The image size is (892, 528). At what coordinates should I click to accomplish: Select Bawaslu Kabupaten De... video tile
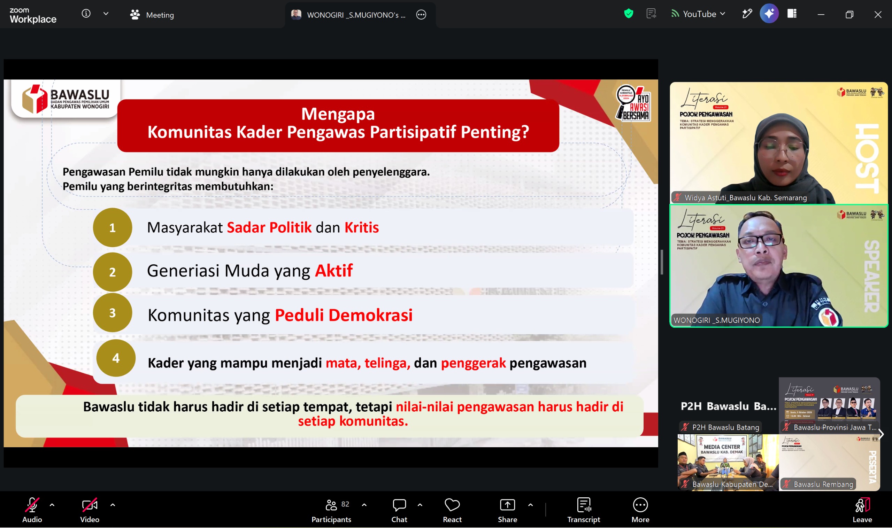[x=728, y=462]
